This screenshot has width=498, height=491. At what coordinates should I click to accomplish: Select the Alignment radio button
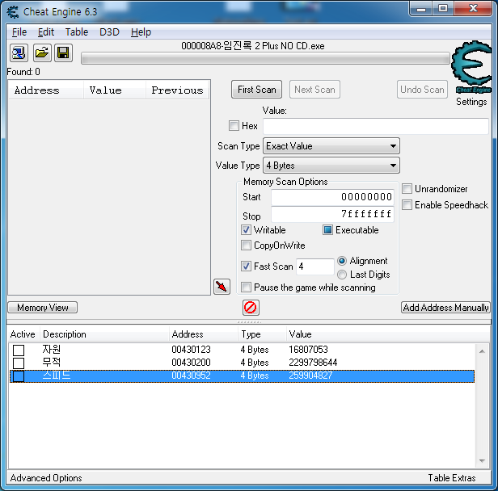pos(342,261)
